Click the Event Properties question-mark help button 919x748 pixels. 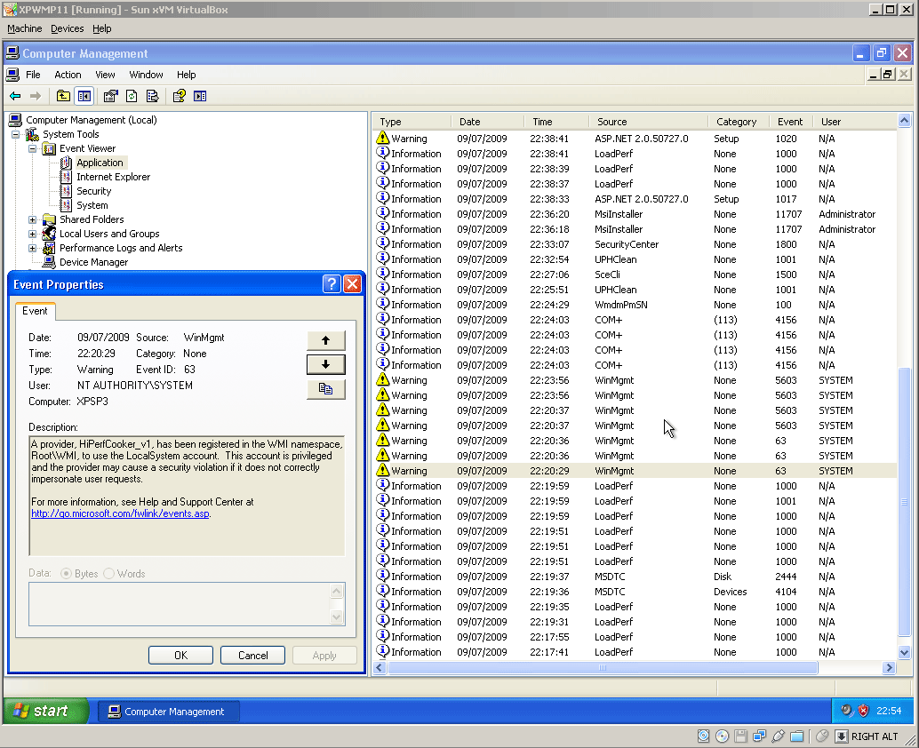tap(332, 284)
